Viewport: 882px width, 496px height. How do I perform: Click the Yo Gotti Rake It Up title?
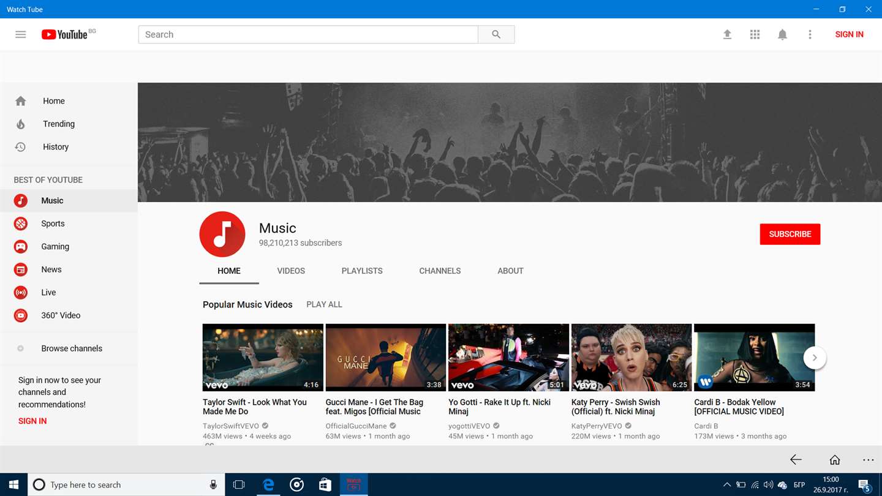[499, 407]
